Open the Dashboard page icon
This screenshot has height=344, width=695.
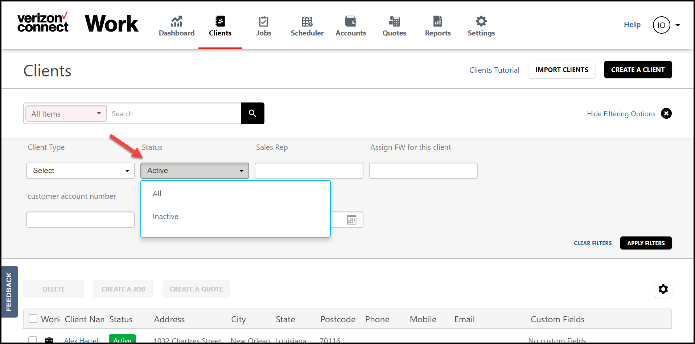[177, 21]
